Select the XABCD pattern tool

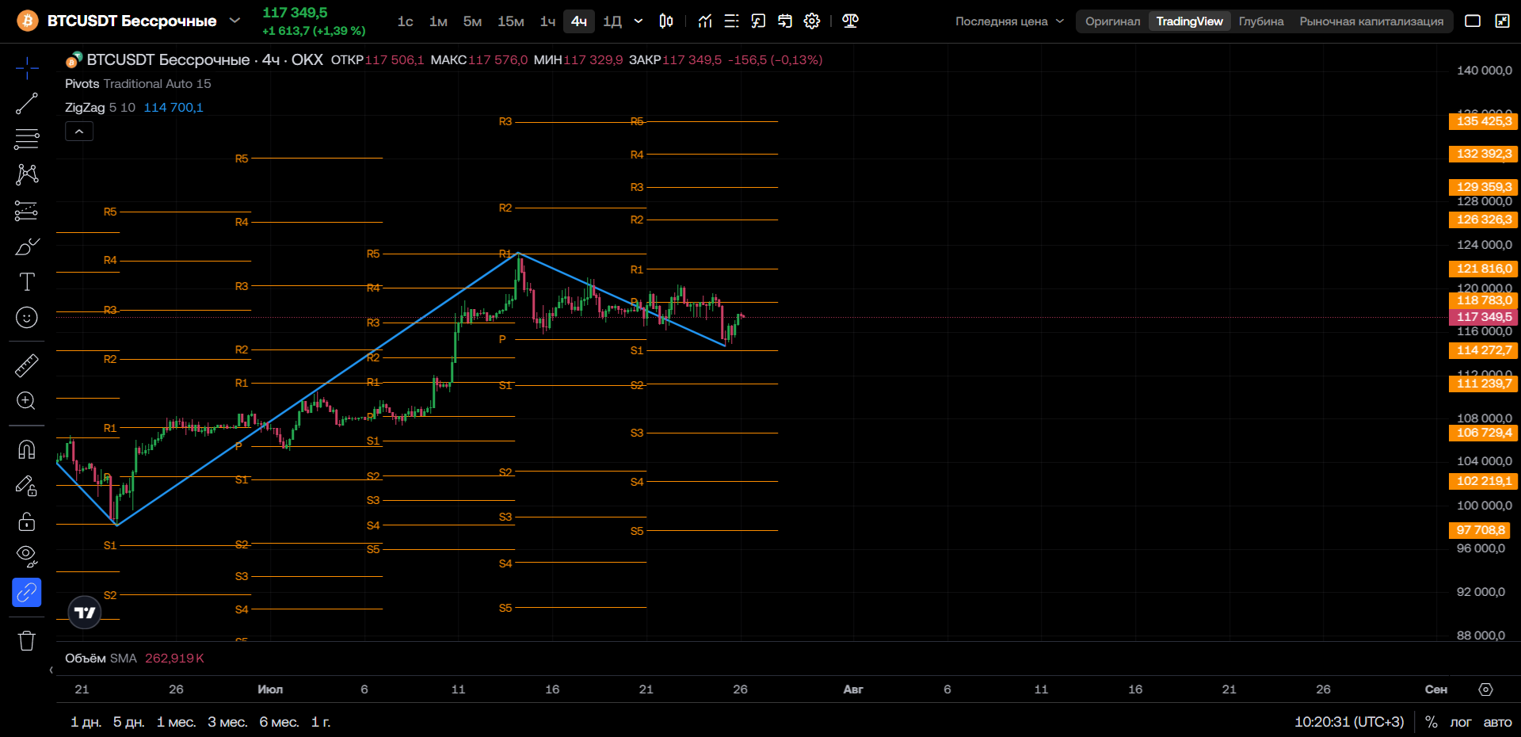pyautogui.click(x=27, y=174)
